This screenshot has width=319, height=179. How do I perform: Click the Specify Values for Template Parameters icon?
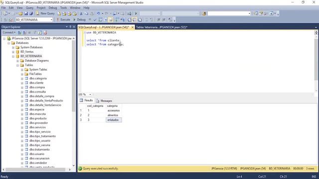[x=170, y=20]
